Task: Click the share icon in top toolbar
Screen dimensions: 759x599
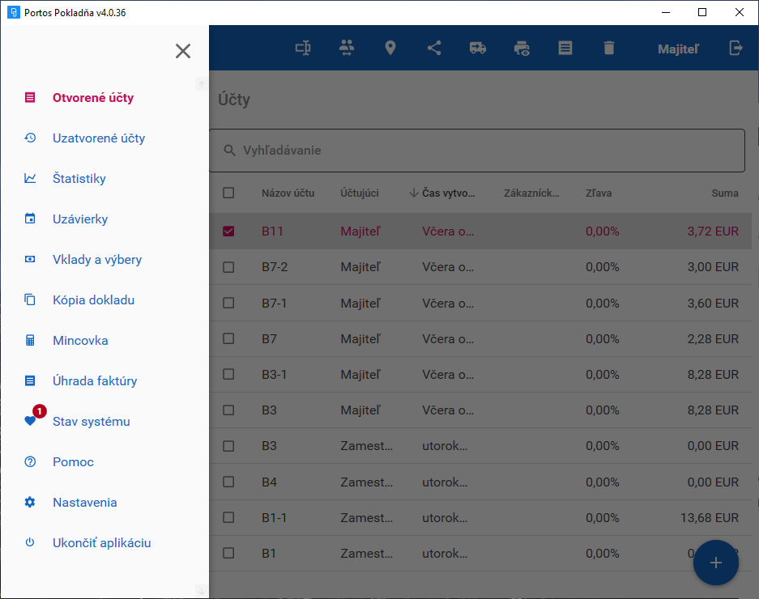Action: [x=434, y=48]
